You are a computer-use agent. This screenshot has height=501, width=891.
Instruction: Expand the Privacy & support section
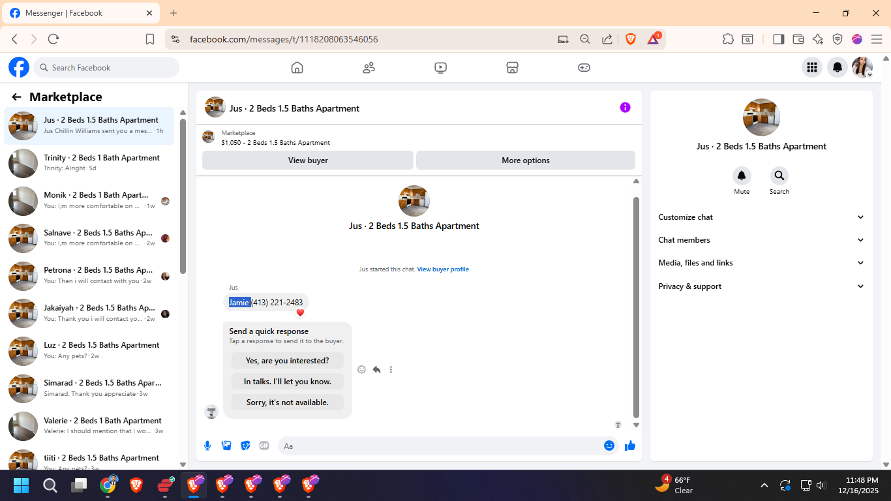point(761,286)
